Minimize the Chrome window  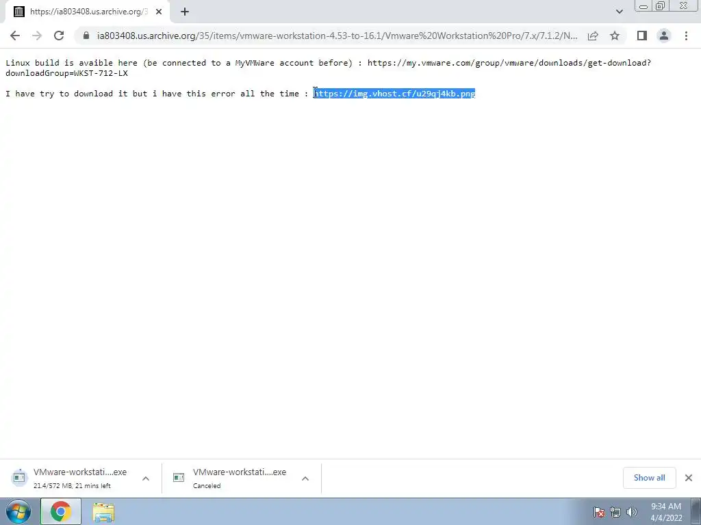pos(643,6)
